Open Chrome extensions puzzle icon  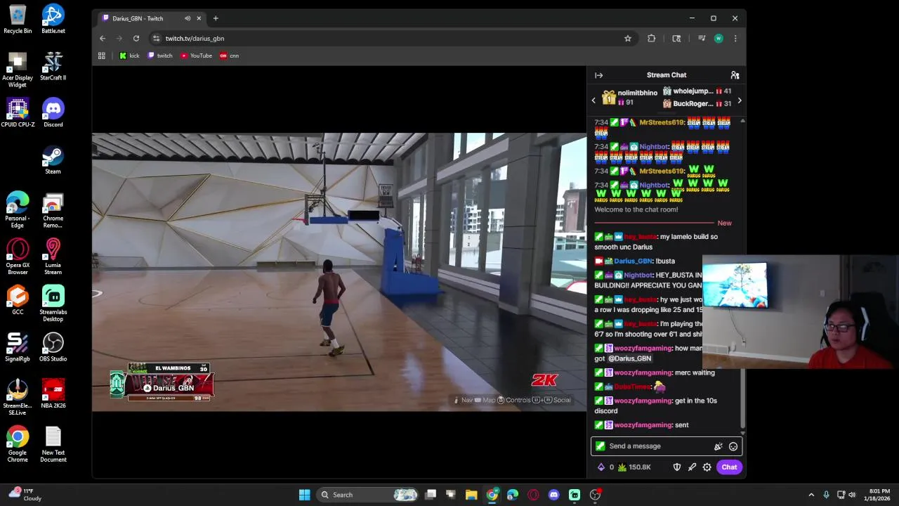click(x=651, y=39)
